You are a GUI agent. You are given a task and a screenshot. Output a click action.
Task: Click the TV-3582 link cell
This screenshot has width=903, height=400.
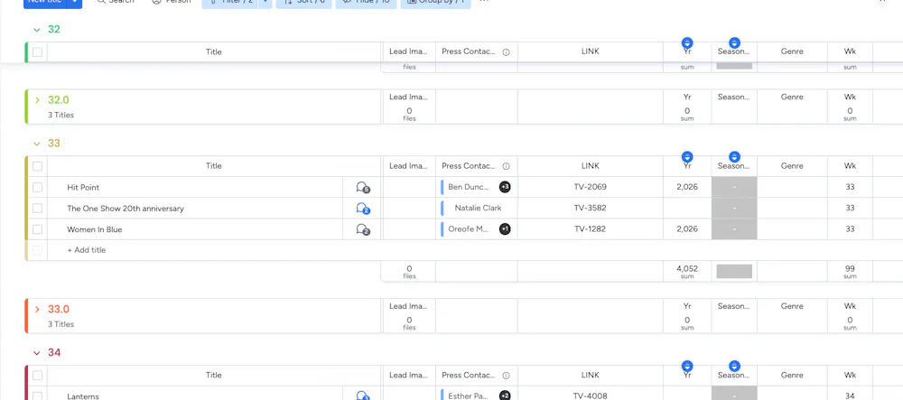(x=591, y=208)
